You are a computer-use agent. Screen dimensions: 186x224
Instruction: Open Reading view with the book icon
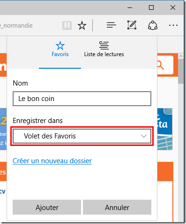(x=67, y=25)
